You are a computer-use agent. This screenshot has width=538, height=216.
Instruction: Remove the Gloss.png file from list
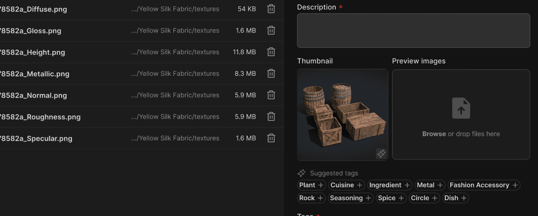[271, 31]
